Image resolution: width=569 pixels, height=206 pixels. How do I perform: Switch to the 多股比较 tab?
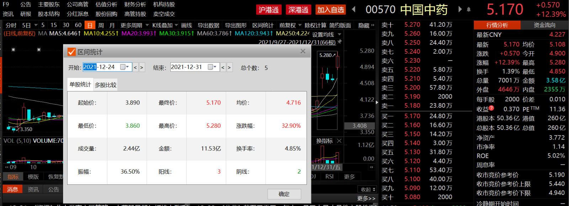pos(106,85)
